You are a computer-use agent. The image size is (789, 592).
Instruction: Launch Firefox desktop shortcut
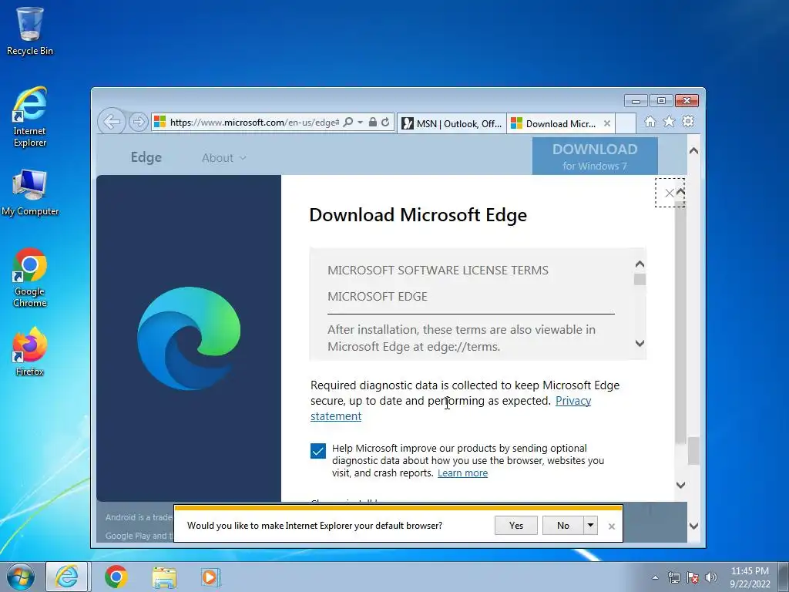click(30, 351)
